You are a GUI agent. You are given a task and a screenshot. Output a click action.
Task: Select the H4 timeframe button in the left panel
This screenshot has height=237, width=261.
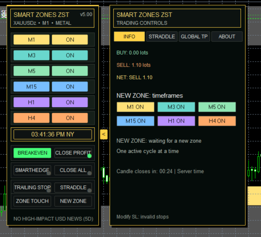(x=31, y=118)
